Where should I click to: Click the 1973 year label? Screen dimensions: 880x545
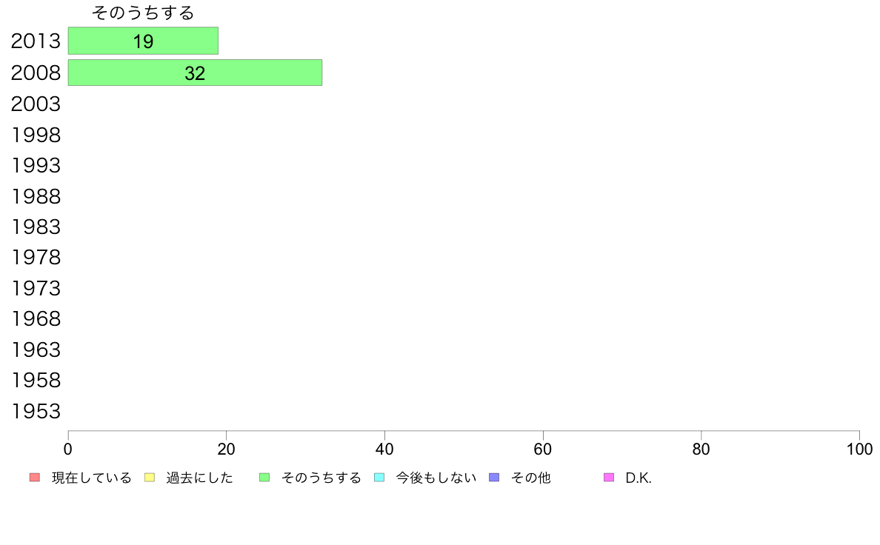pyautogui.click(x=36, y=289)
